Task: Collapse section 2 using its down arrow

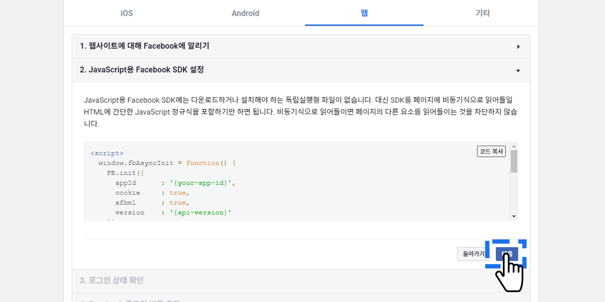Action: point(518,71)
